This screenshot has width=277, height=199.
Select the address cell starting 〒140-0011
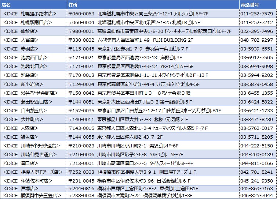coord(153,119)
